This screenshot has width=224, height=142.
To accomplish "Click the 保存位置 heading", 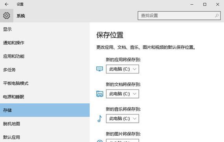I will click(x=110, y=35).
